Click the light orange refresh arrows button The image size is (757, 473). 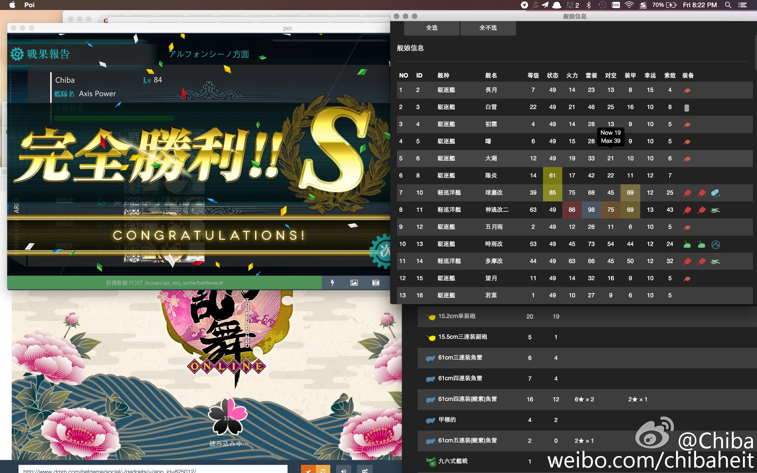pyautogui.click(x=323, y=470)
